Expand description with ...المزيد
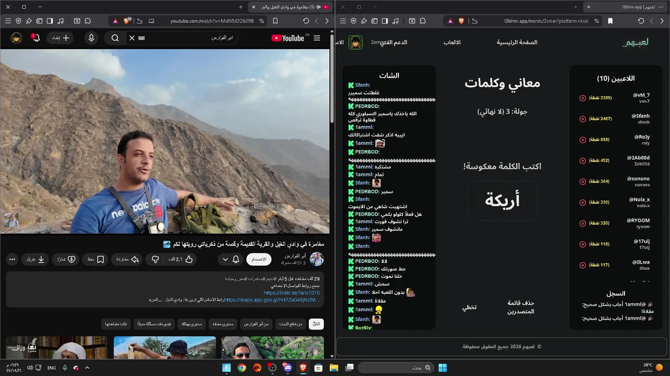 (x=154, y=300)
